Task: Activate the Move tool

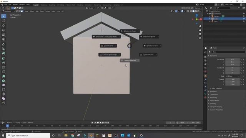Action: 3,26
